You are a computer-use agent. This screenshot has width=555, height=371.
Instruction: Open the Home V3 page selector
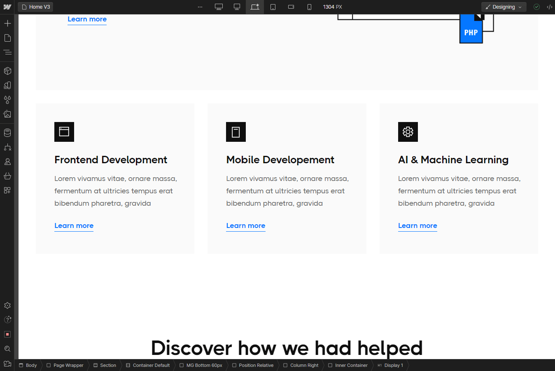pyautogui.click(x=35, y=7)
